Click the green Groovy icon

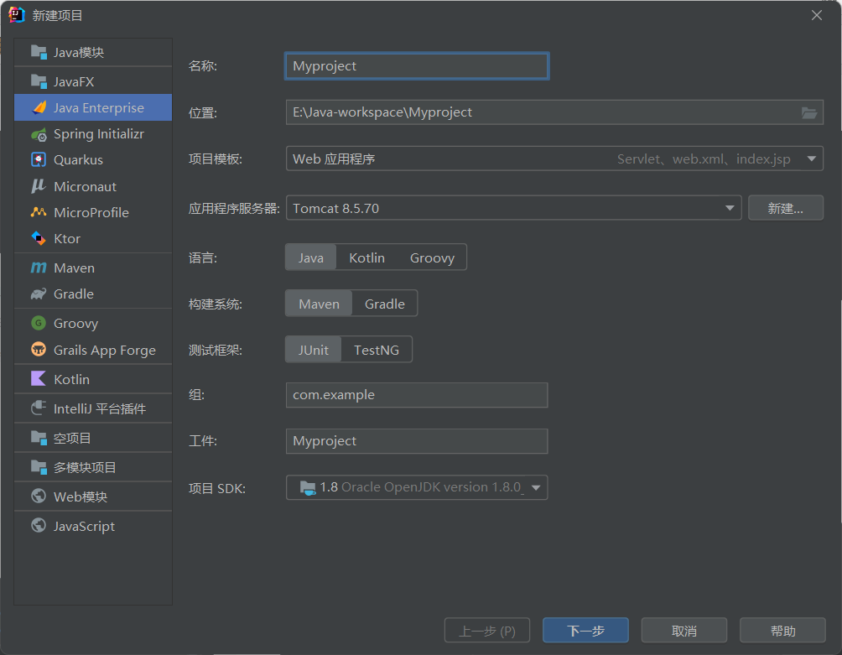(x=39, y=323)
